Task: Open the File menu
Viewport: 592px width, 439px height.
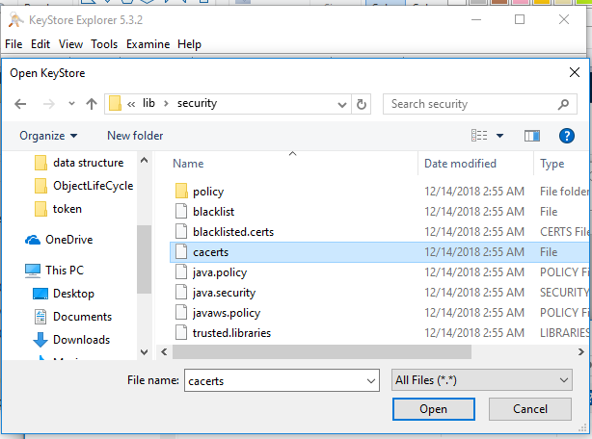Action: click(13, 44)
